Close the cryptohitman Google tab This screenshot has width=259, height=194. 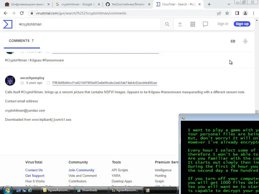coord(99,5)
